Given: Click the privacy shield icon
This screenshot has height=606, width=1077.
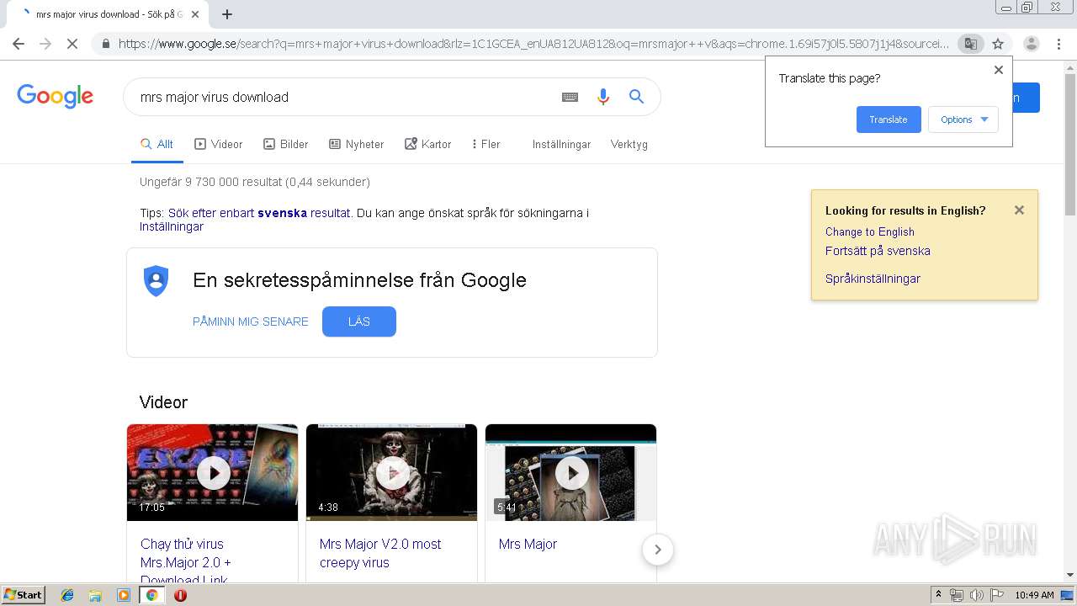Looking at the screenshot, I should 157,280.
